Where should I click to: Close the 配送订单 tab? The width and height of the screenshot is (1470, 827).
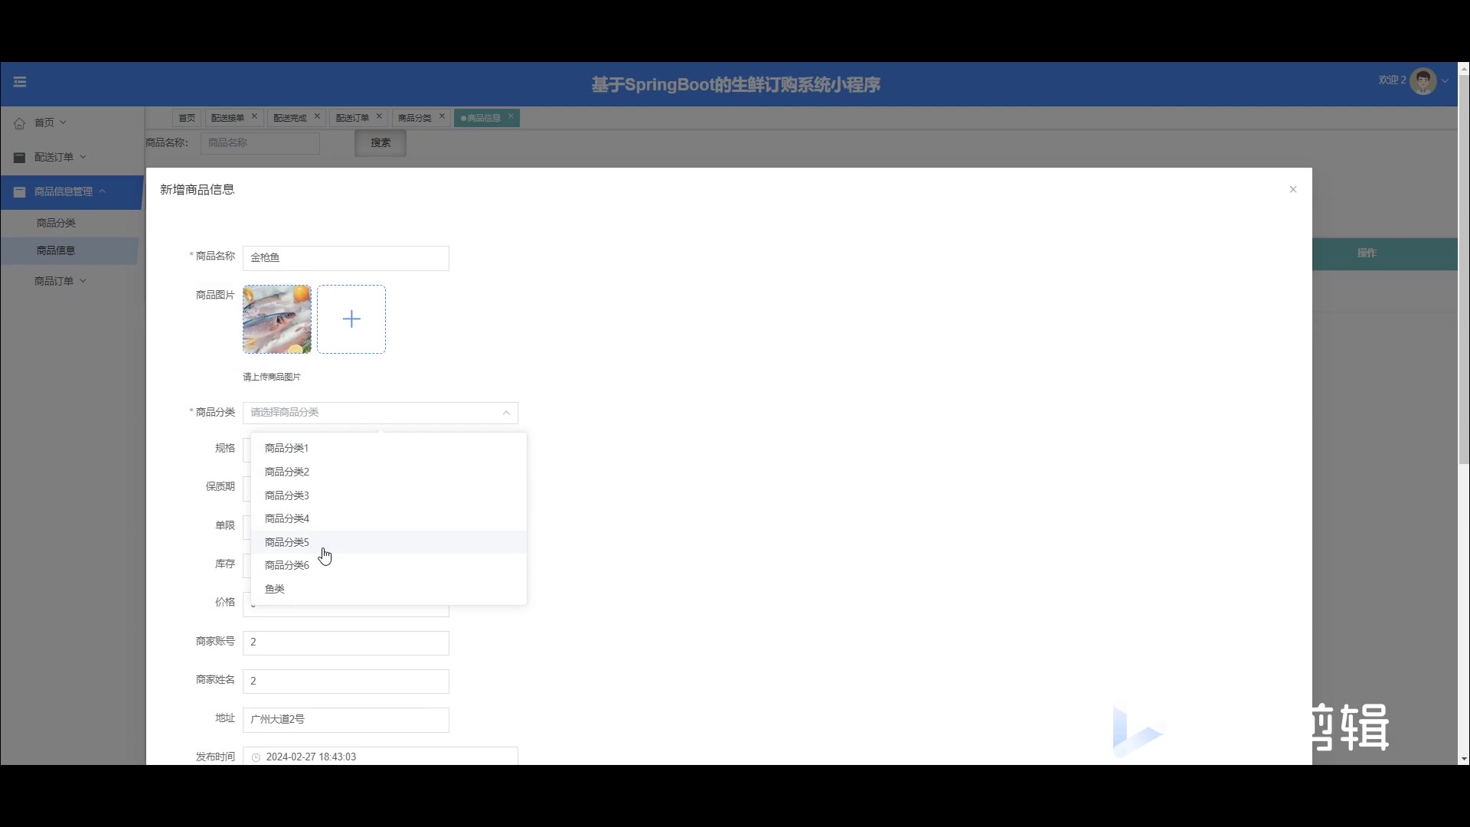click(x=379, y=116)
